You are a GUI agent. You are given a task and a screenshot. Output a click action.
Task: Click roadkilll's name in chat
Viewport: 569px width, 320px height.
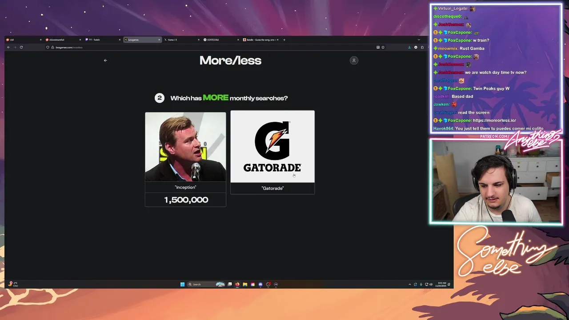[x=442, y=96]
